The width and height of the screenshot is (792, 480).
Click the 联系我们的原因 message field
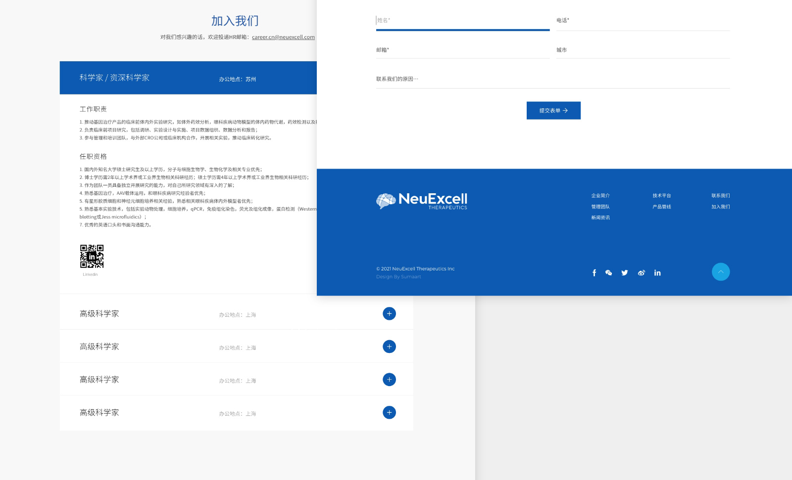(552, 79)
